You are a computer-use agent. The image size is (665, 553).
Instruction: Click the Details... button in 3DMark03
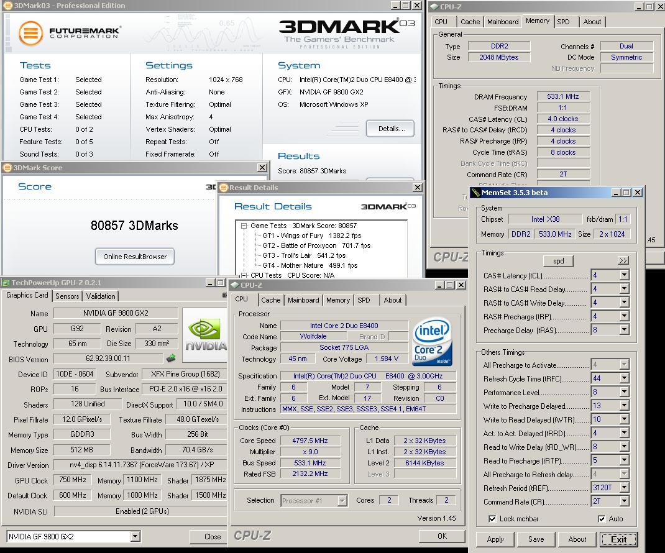390,129
